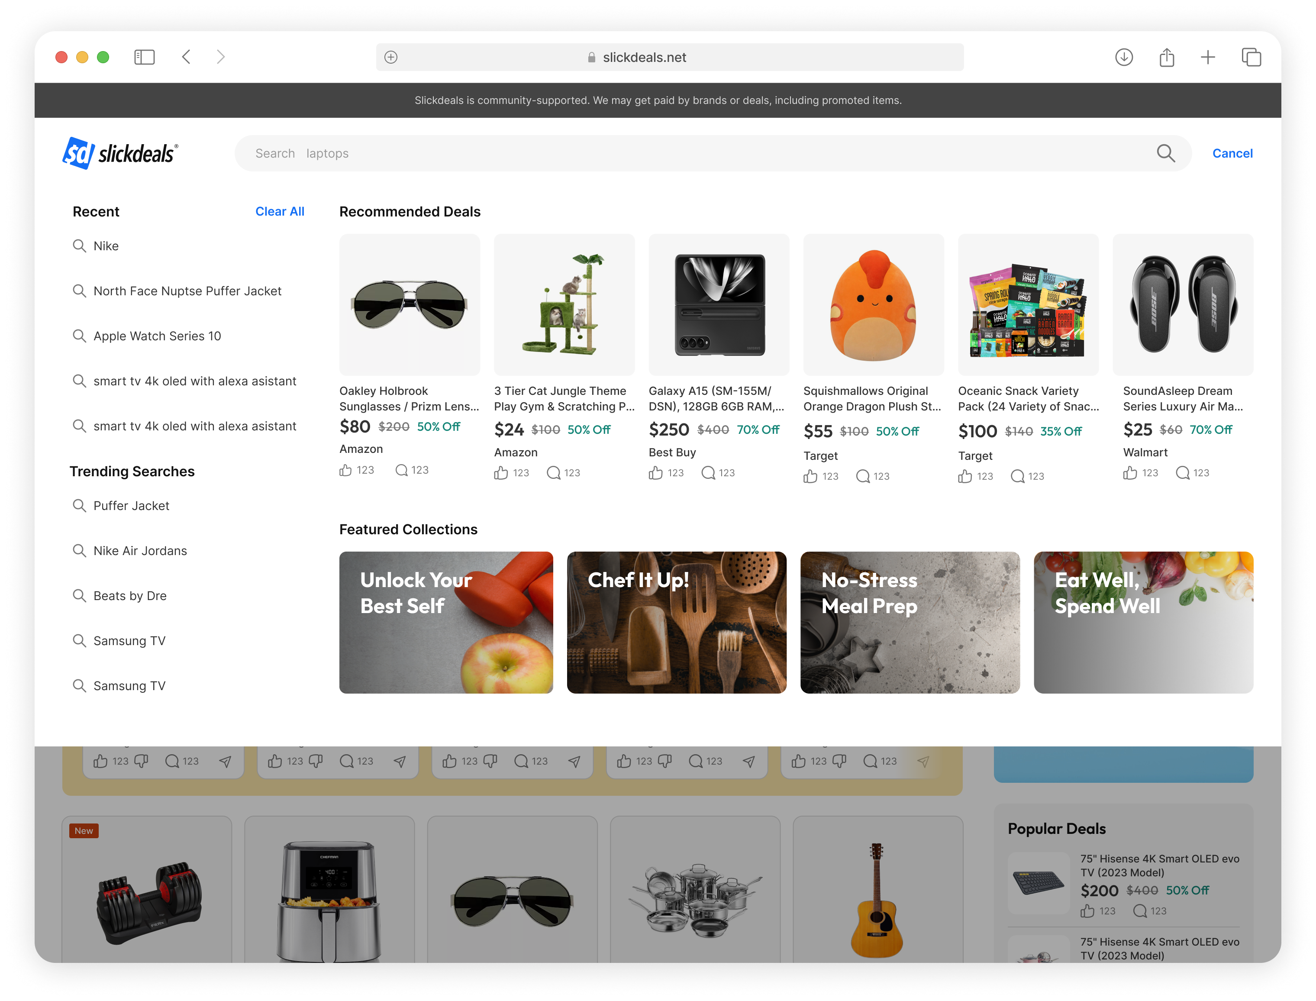Select trending search Nike Air Jordans
Screen dimensions: 1316x1001
pyautogui.click(x=129, y=551)
